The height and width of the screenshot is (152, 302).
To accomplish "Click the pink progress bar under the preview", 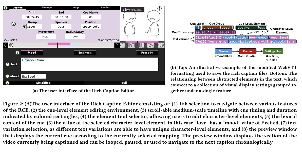I will tap(142, 42).
